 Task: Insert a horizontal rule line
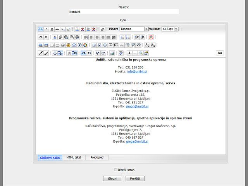[x=57, y=45]
